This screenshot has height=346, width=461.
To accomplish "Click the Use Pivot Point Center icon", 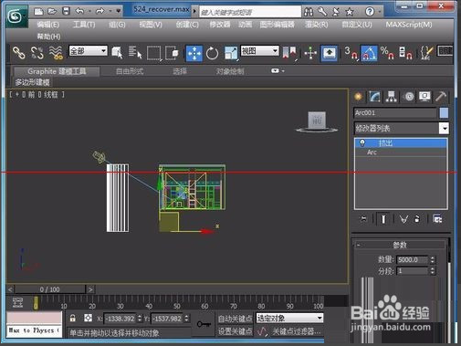I will [x=289, y=53].
